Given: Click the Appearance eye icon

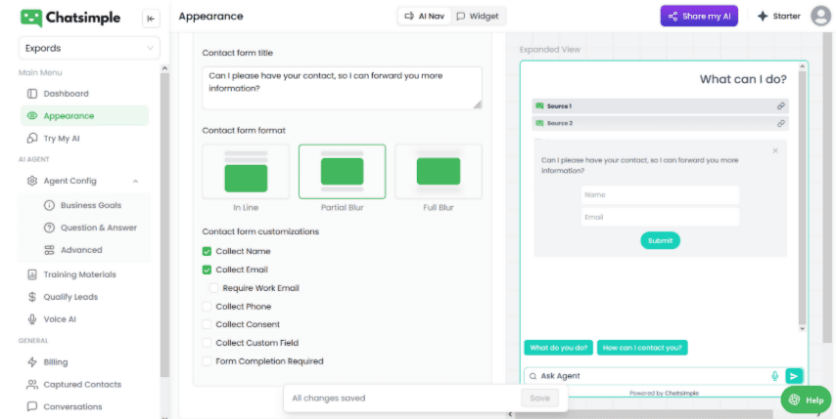Looking at the screenshot, I should 32,116.
